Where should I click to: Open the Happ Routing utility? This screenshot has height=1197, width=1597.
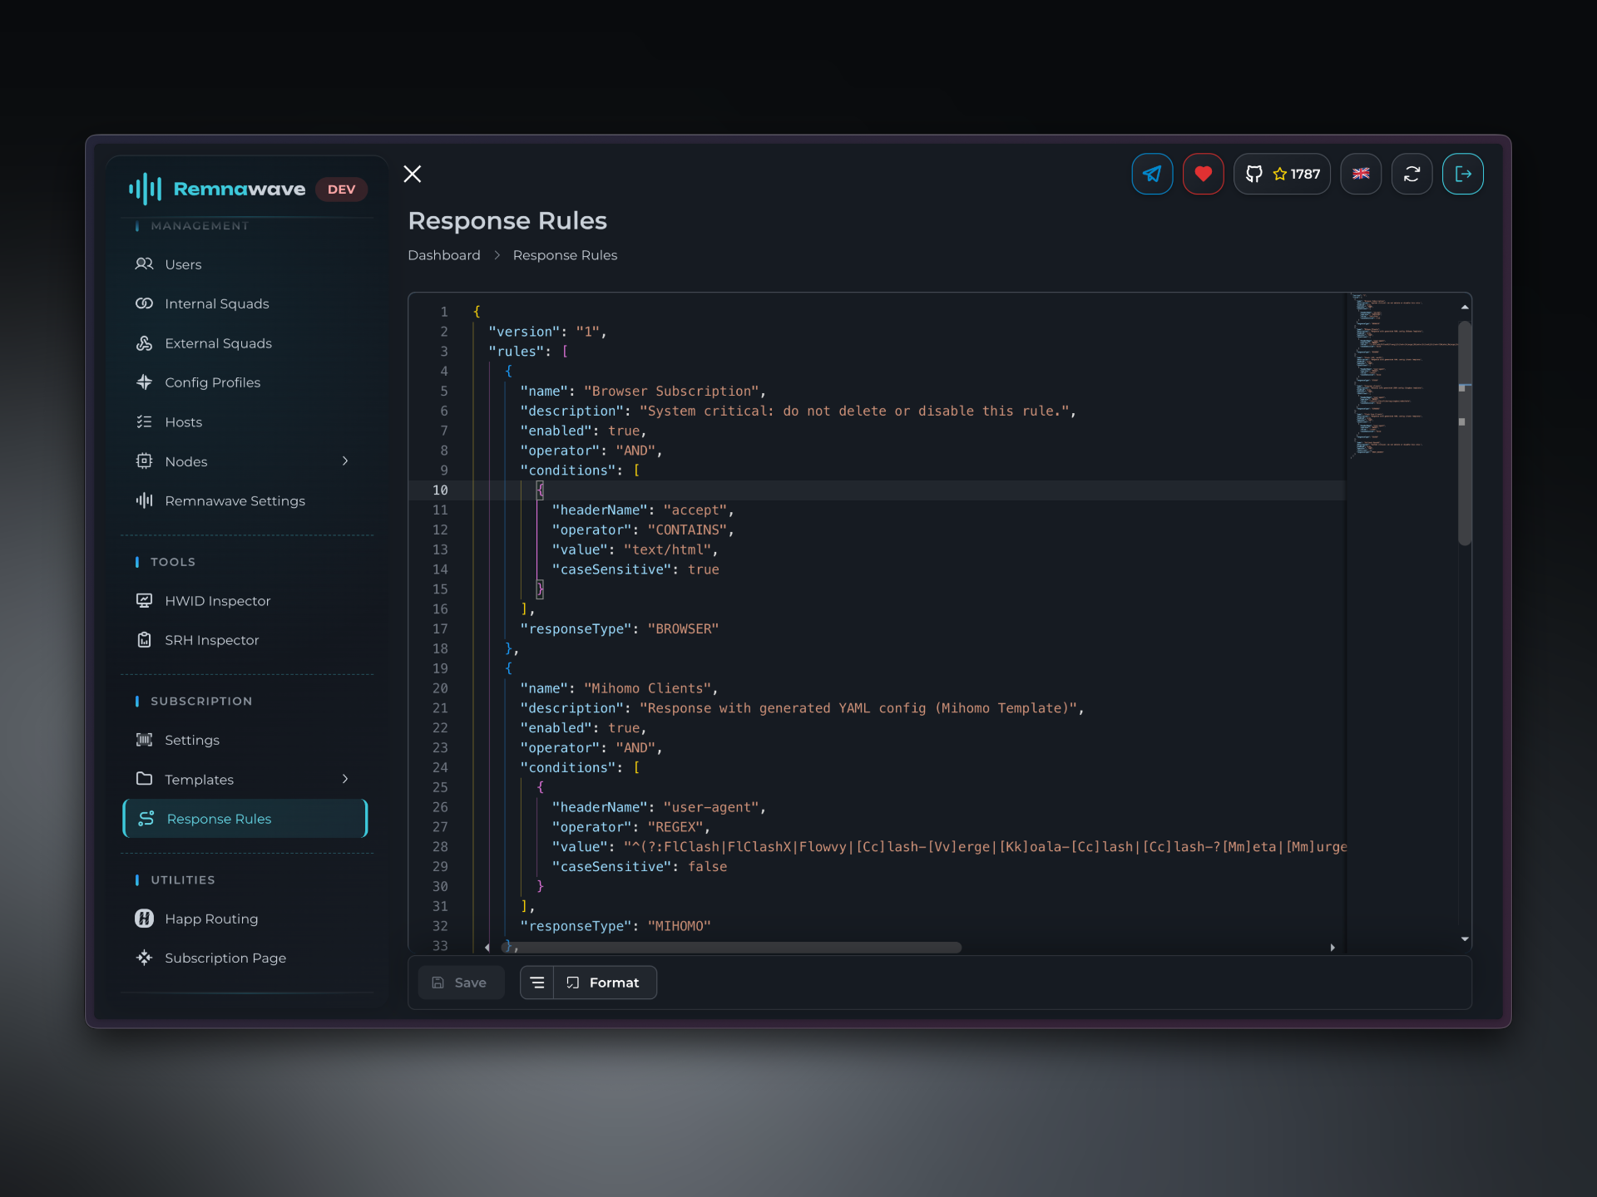pos(211,919)
